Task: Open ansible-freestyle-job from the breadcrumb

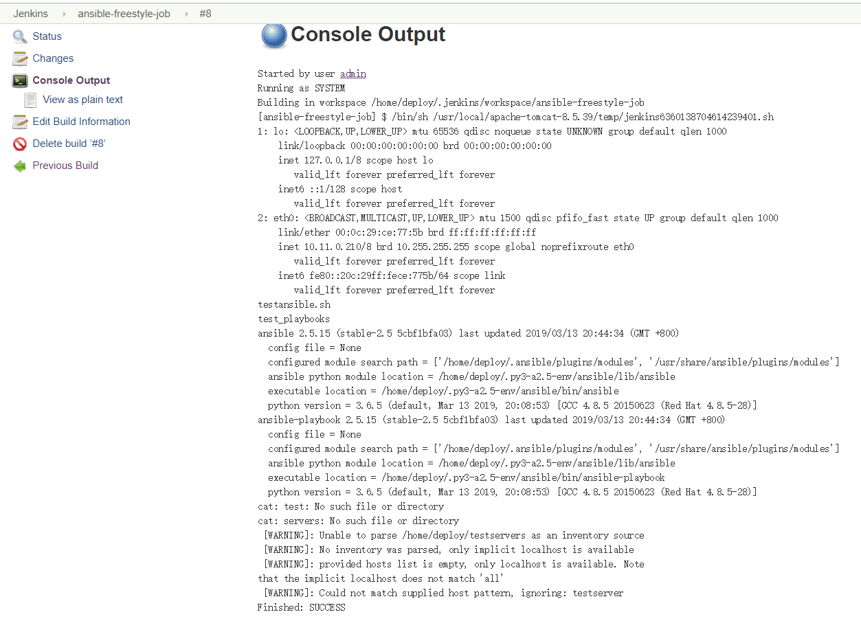Action: (x=124, y=14)
